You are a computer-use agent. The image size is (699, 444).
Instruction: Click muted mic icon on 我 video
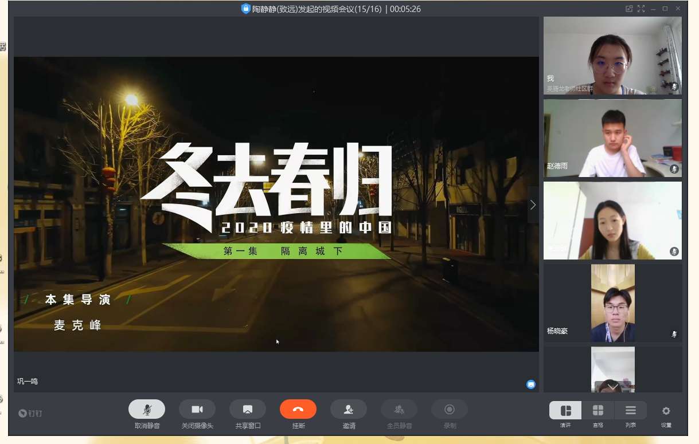[x=674, y=87]
